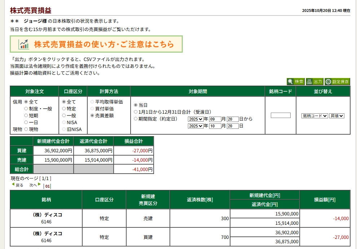
Task: Click the 出力 CSV output button
Action: click(314, 82)
